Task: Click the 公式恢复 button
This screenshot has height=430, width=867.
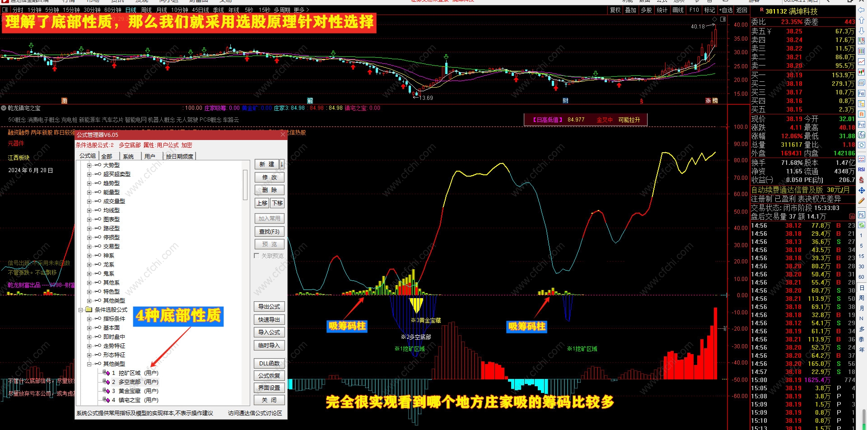Action: (x=270, y=375)
